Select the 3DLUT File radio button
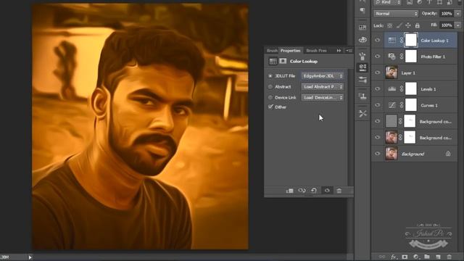Viewport: 464px width, 261px height. [x=270, y=76]
